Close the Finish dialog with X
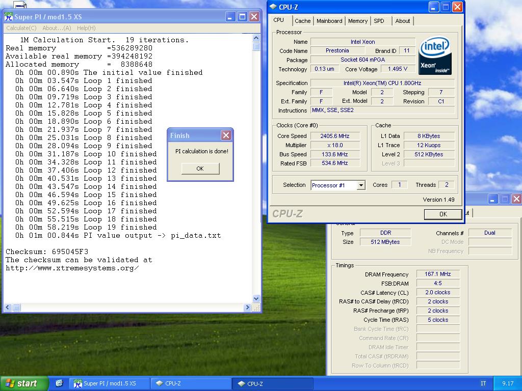 226,135
